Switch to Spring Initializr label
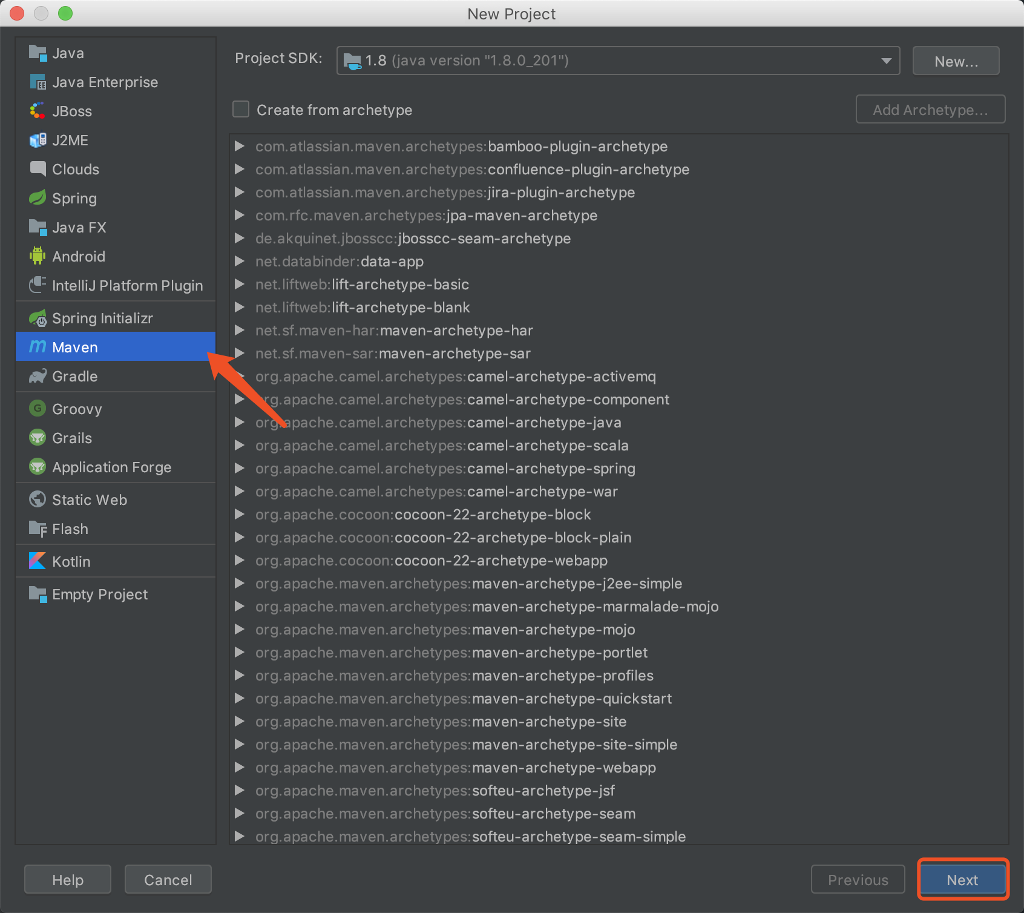This screenshot has height=913, width=1024. point(102,318)
